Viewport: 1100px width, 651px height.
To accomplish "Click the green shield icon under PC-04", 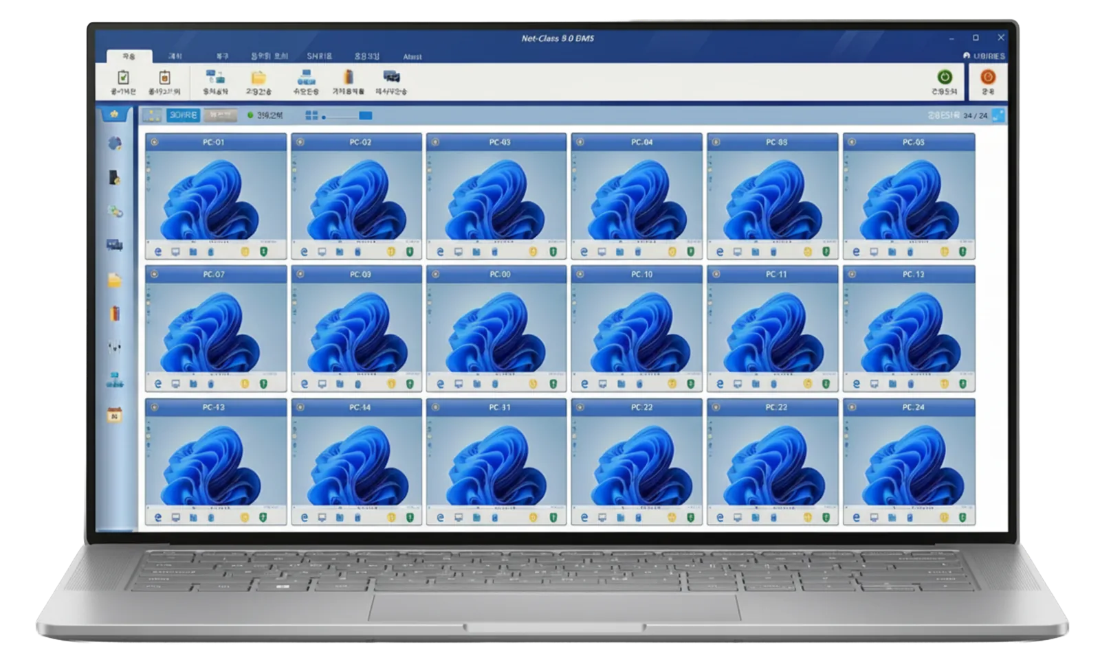I will click(690, 252).
